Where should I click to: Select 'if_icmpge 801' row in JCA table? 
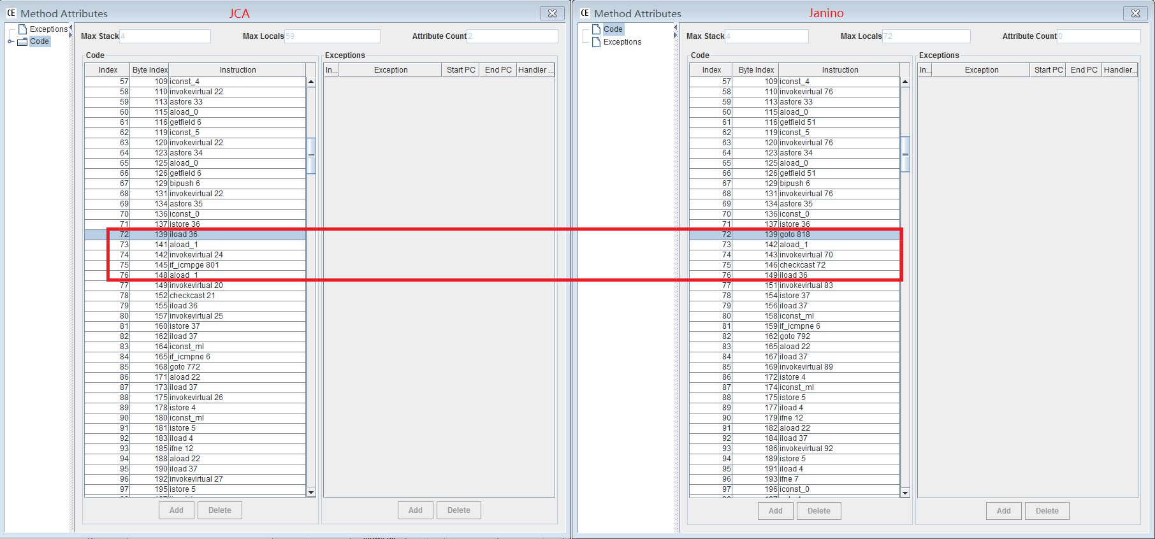[195, 265]
